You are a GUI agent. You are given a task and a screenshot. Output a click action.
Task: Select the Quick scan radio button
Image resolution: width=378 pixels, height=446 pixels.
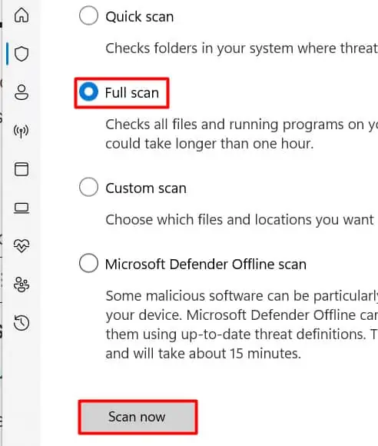pos(88,15)
